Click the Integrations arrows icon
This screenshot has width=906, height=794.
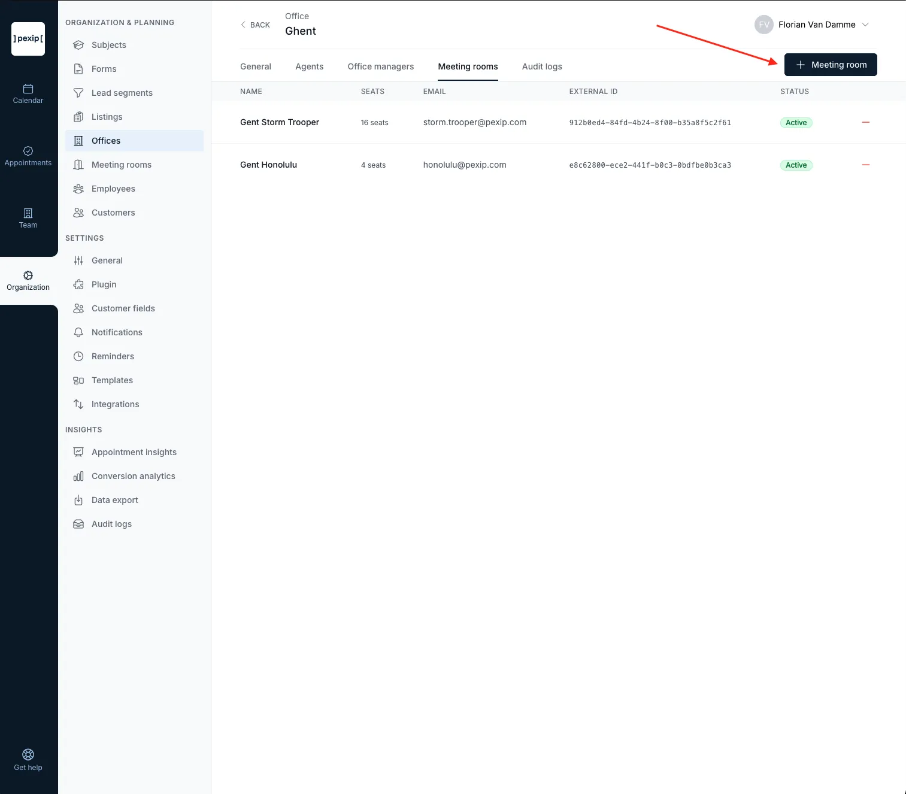pyautogui.click(x=78, y=404)
